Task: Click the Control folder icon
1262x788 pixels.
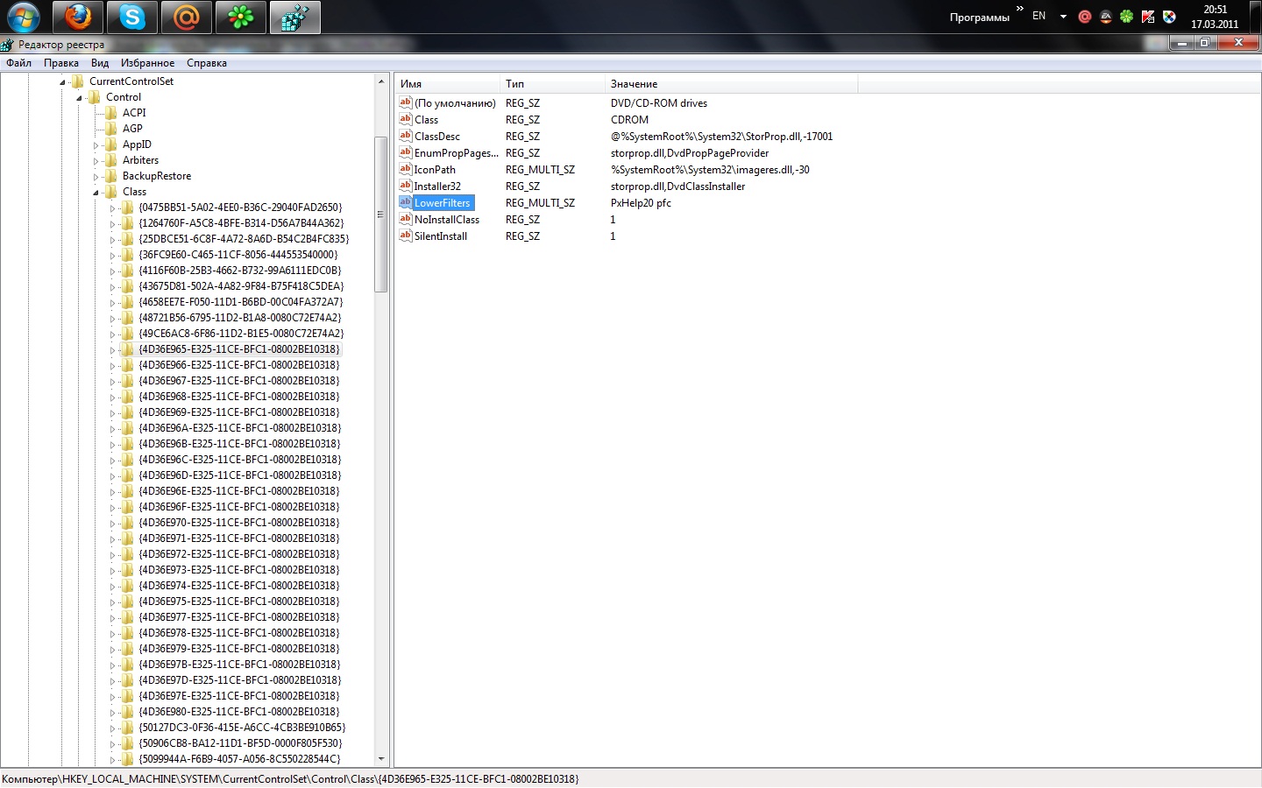Action: point(95,97)
